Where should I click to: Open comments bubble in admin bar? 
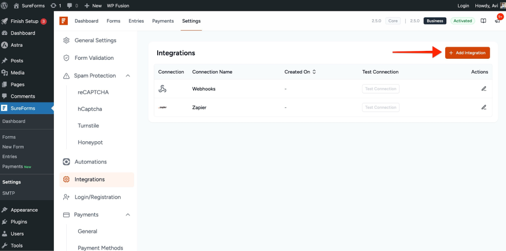point(72,5)
